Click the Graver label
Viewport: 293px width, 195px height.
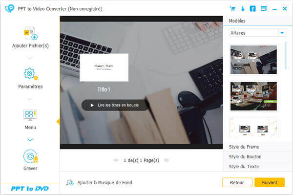click(30, 169)
